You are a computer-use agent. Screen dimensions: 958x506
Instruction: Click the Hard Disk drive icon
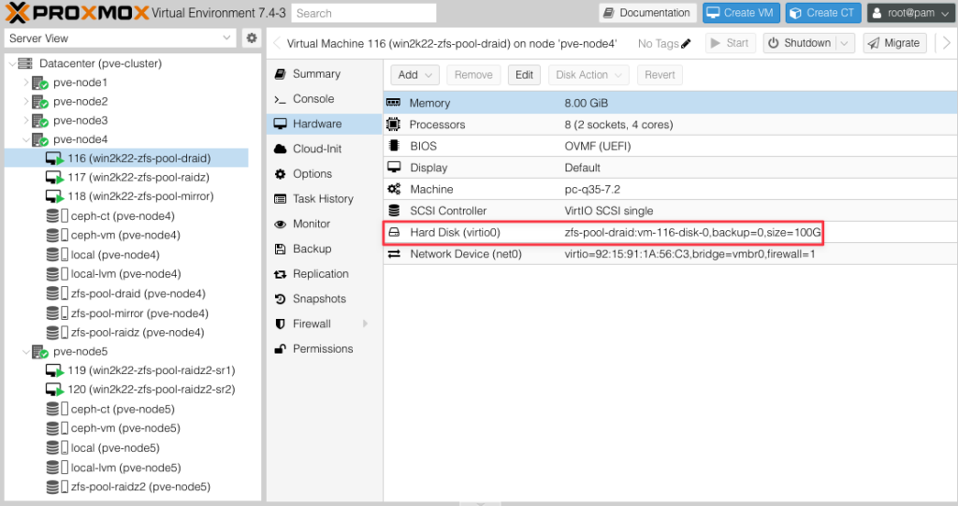pyautogui.click(x=394, y=232)
